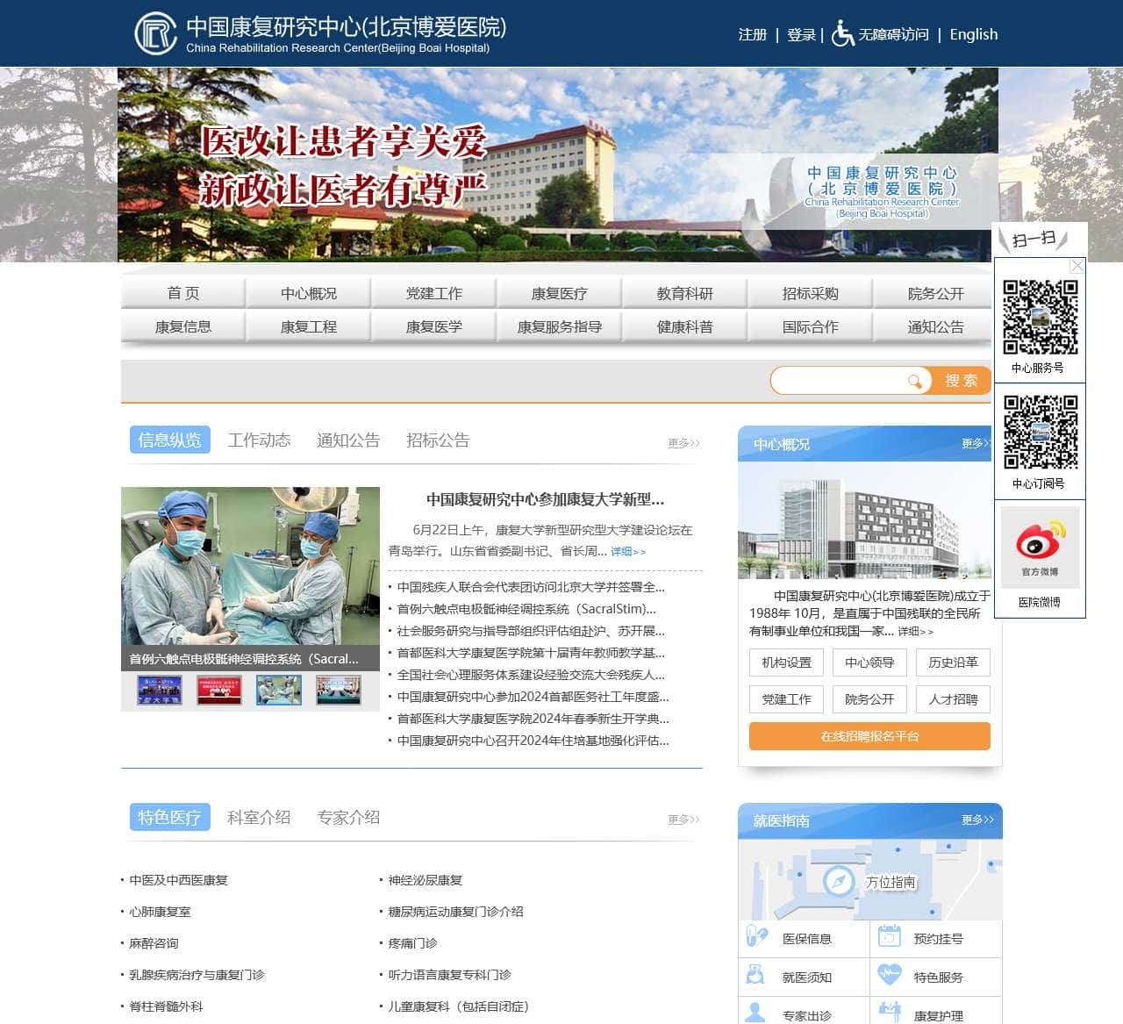
Task: Switch to the 工作动态 tab
Action: (x=260, y=440)
